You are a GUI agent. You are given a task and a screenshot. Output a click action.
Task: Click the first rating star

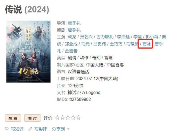point(57,118)
